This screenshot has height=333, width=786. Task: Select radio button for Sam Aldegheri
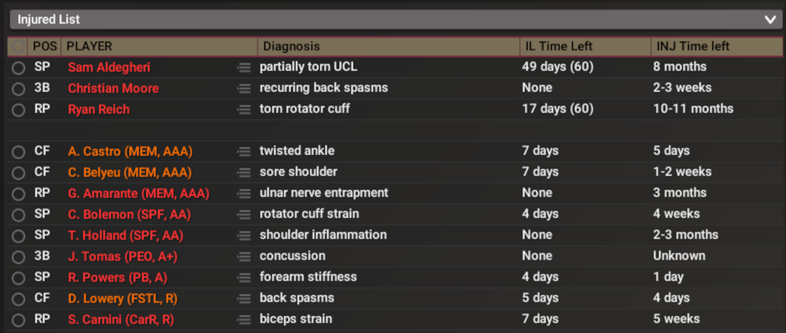click(x=18, y=68)
